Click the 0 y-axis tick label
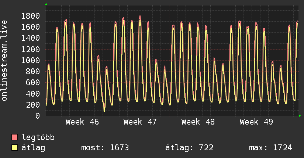Viewport: 304px width, 158px height. pos(38,116)
